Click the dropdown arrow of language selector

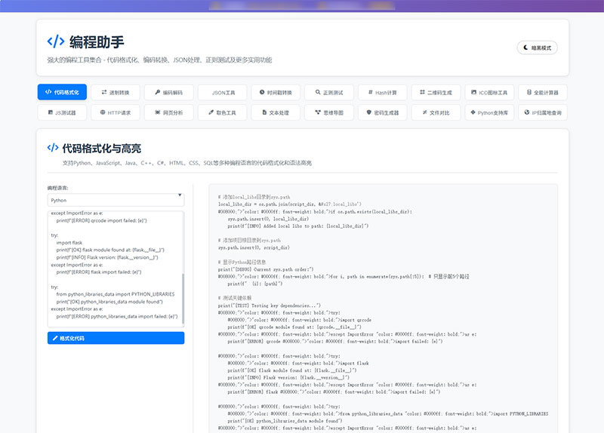180,195
